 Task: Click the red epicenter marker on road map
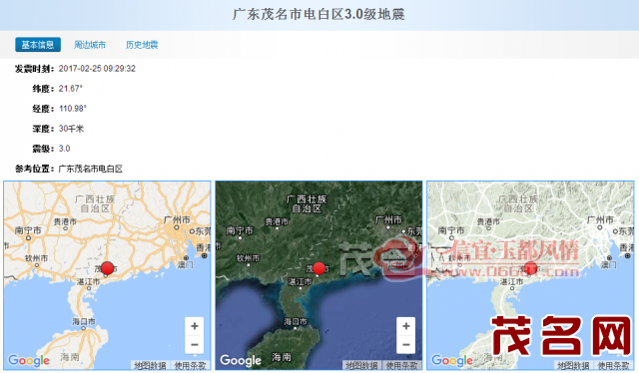107,268
